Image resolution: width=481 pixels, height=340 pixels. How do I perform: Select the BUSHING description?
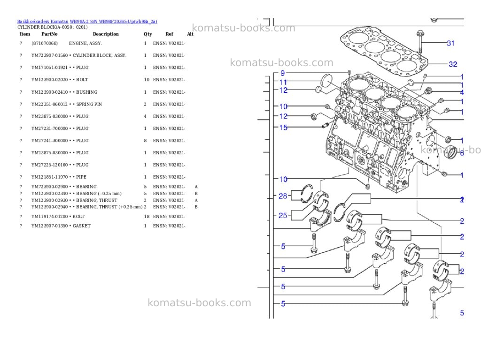(87, 92)
